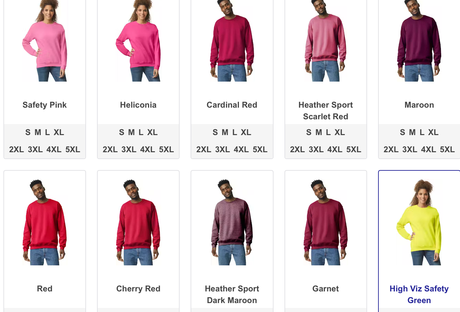Click the High Viz Safety Green link
The width and height of the screenshot is (460, 312).
point(419,295)
